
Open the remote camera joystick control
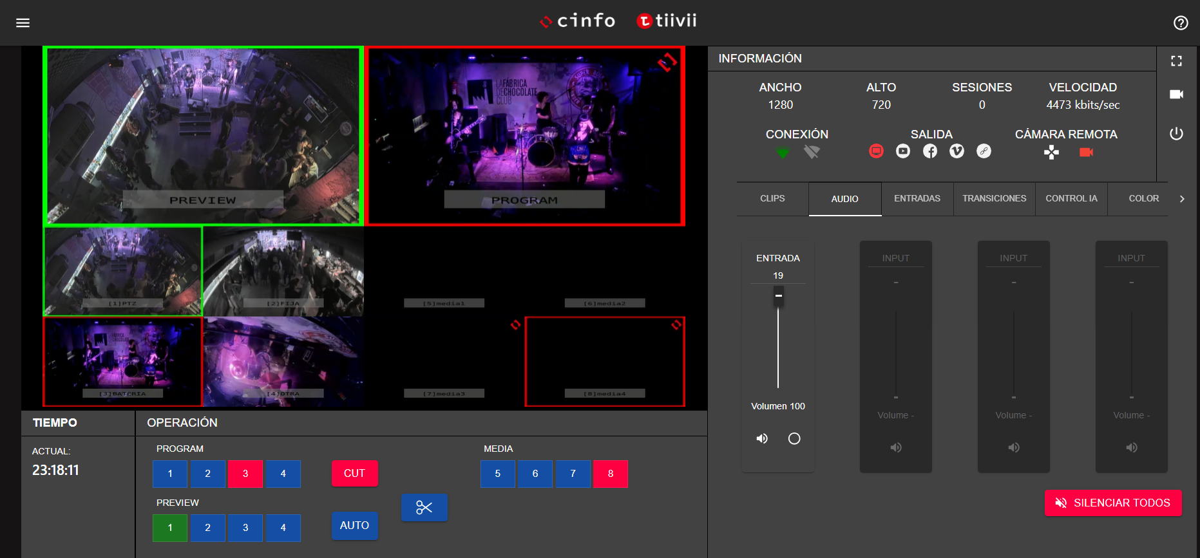pos(1051,152)
